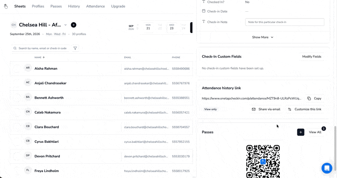Click the CH sheet avatar
The width and height of the screenshot is (337, 178).
click(13, 25)
